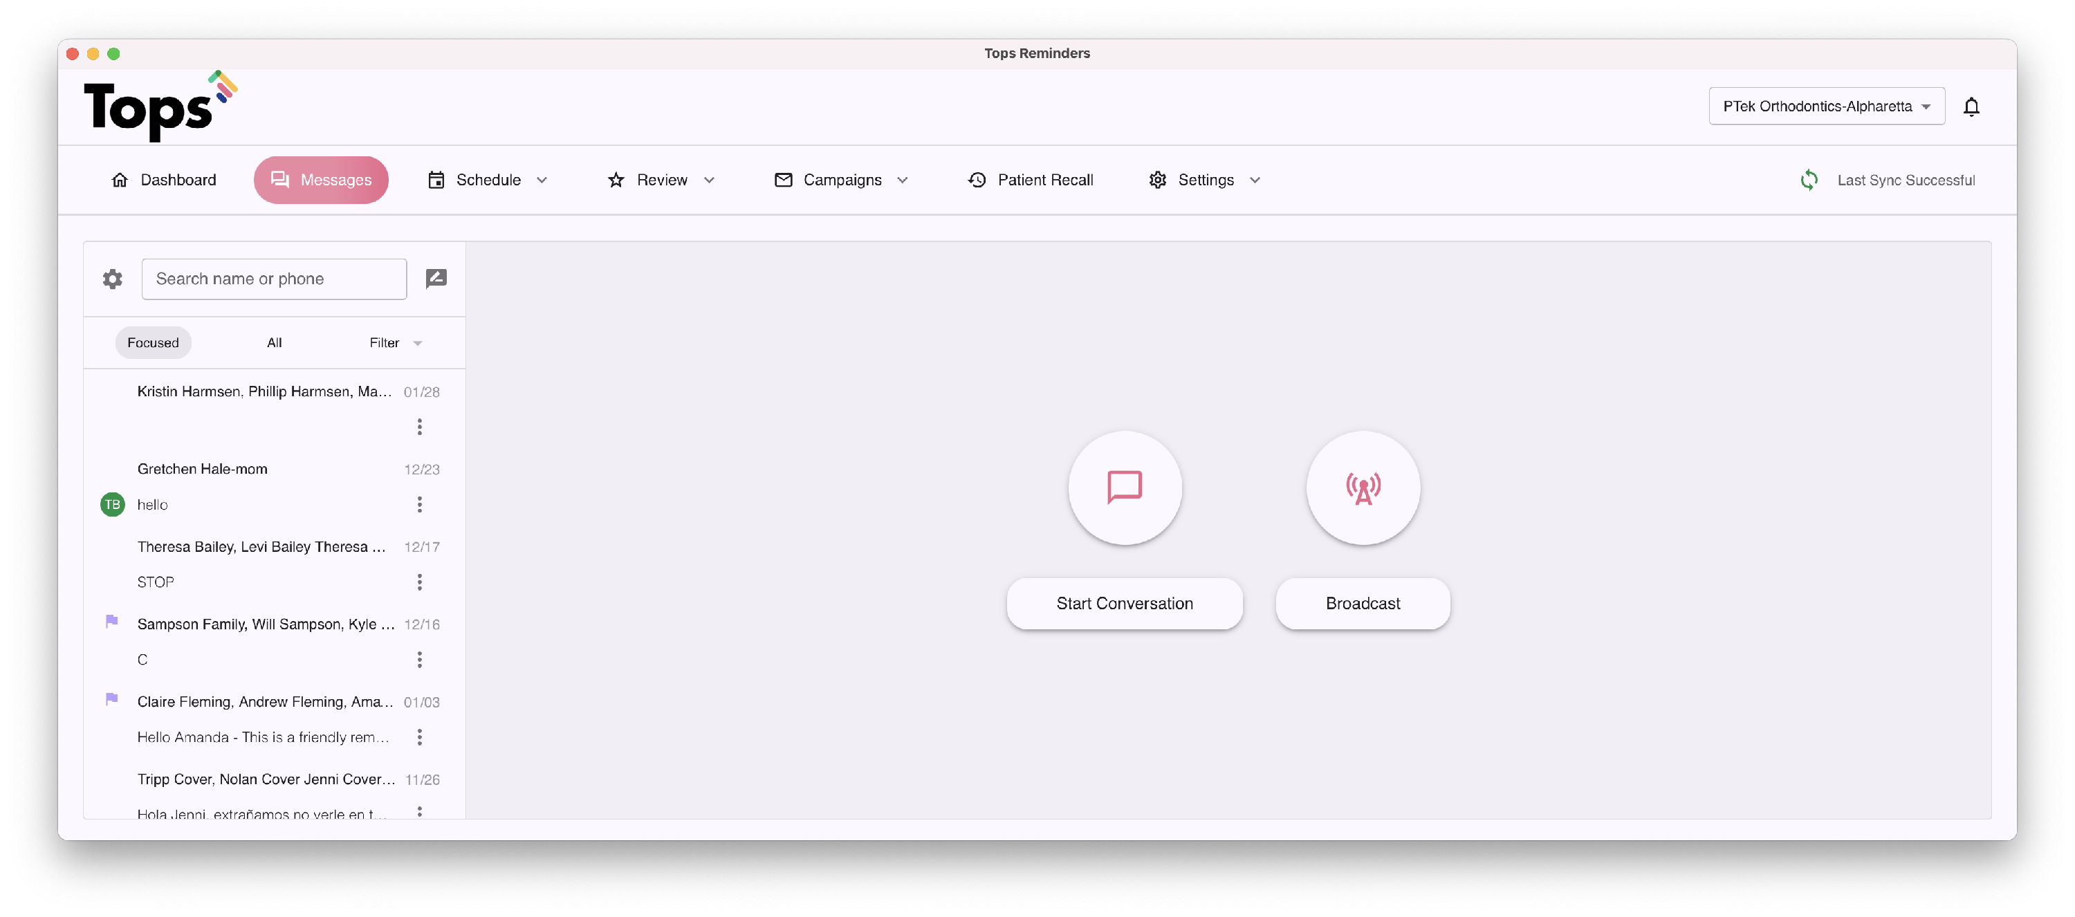Click the green sync refresh icon
This screenshot has height=917, width=2075.
click(1809, 180)
